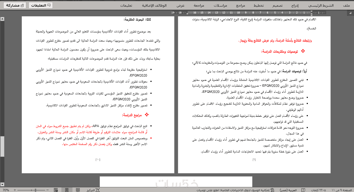Click the التعليقات comments button
The image size is (354, 192).
pyautogui.click(x=41, y=5)
